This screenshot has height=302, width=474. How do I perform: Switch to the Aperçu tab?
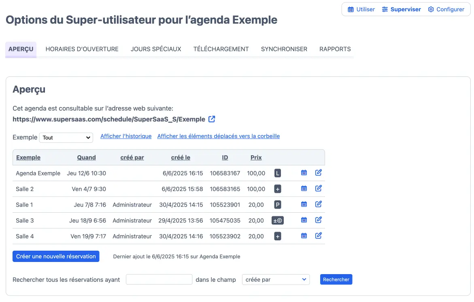click(21, 49)
